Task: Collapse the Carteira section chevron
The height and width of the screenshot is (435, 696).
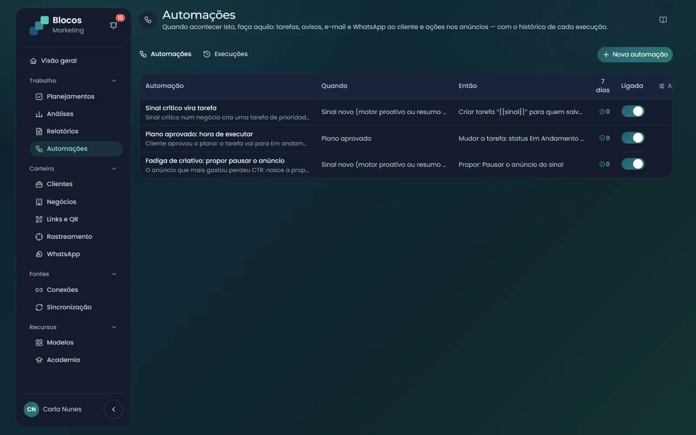Action: point(114,169)
